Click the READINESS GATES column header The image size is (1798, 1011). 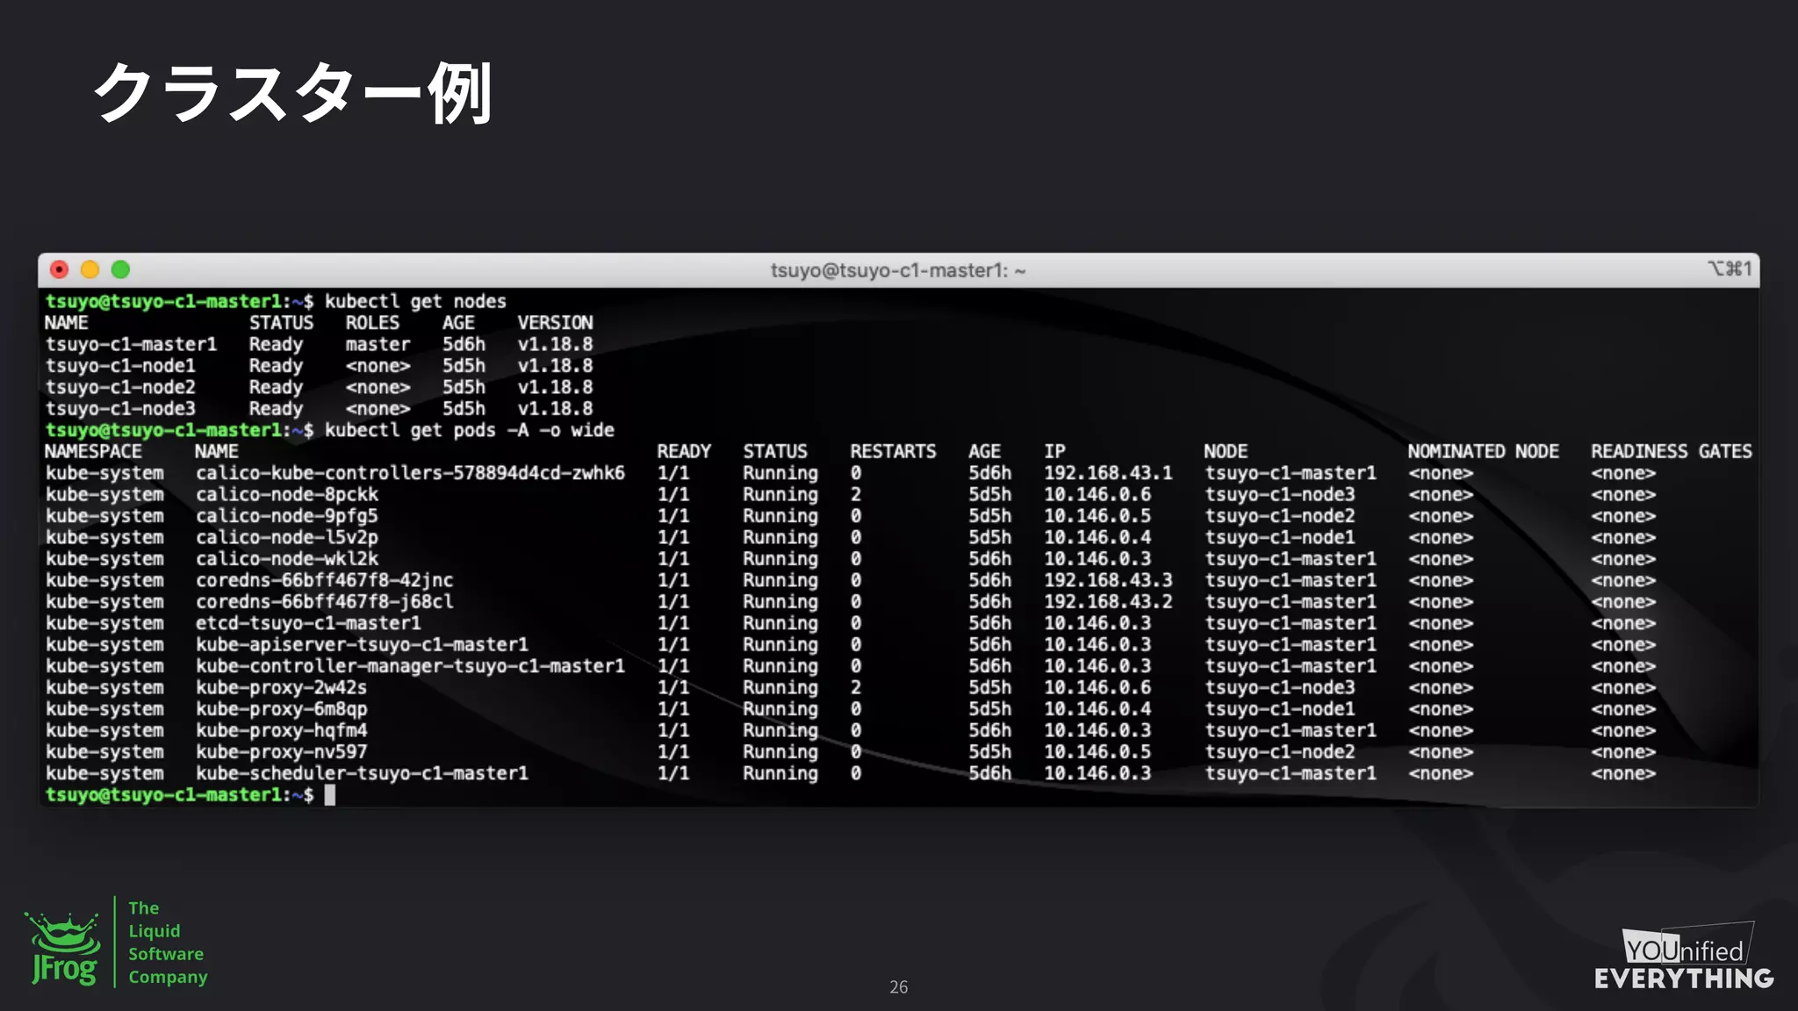[1671, 451]
